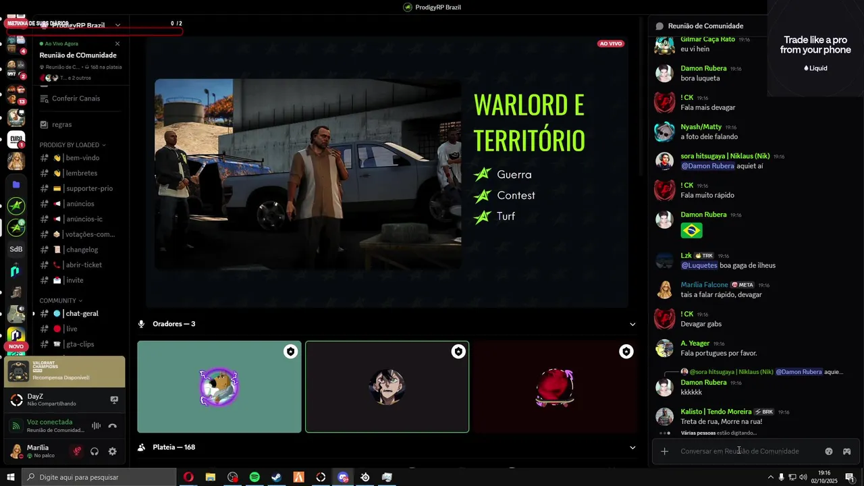Open Conferir Canais browse channels
The width and height of the screenshot is (864, 486).
[x=81, y=99]
